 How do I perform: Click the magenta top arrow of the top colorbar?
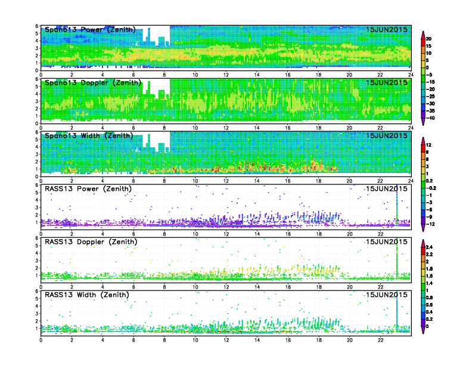click(x=423, y=35)
